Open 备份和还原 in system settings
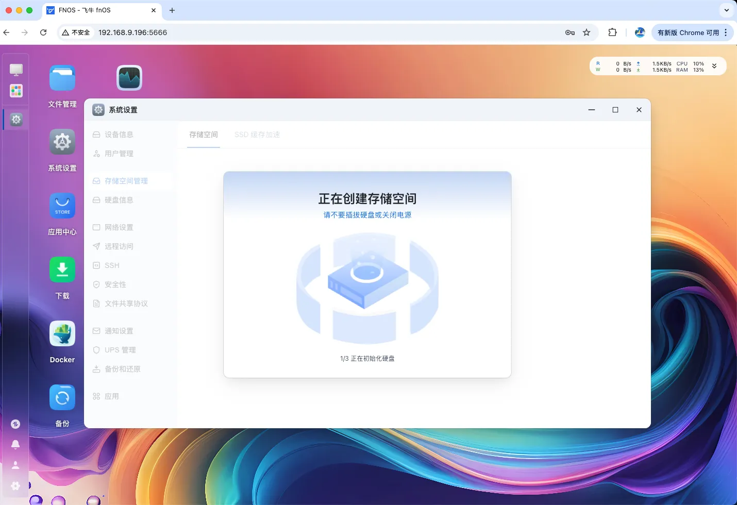This screenshot has height=505, width=737. (x=122, y=368)
